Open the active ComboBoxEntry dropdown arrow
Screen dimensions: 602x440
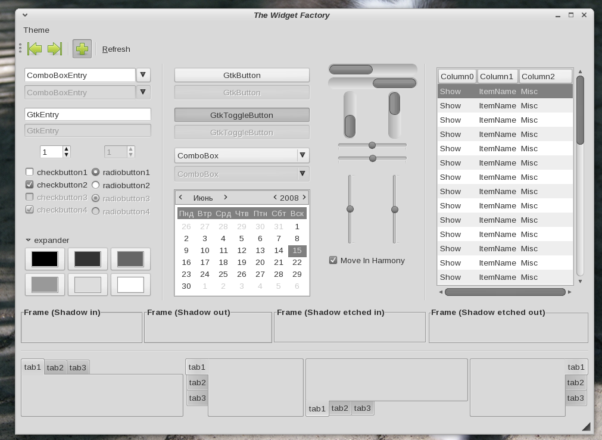(x=143, y=75)
